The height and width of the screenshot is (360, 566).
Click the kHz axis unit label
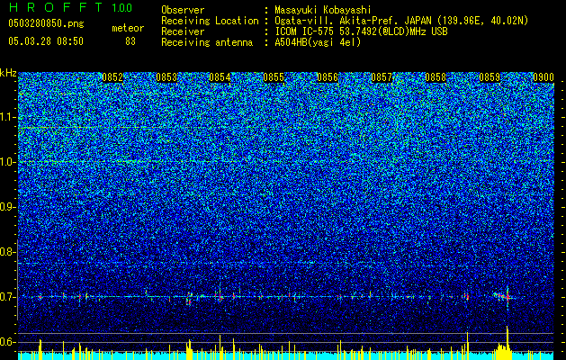(x=8, y=73)
